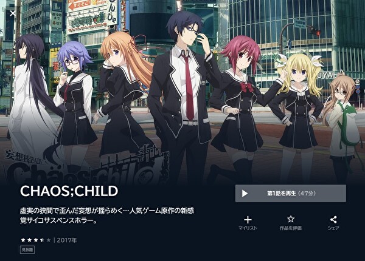Screen dimensions: 365x261
Task: Click the 2017年 release year
Action: [67, 240]
